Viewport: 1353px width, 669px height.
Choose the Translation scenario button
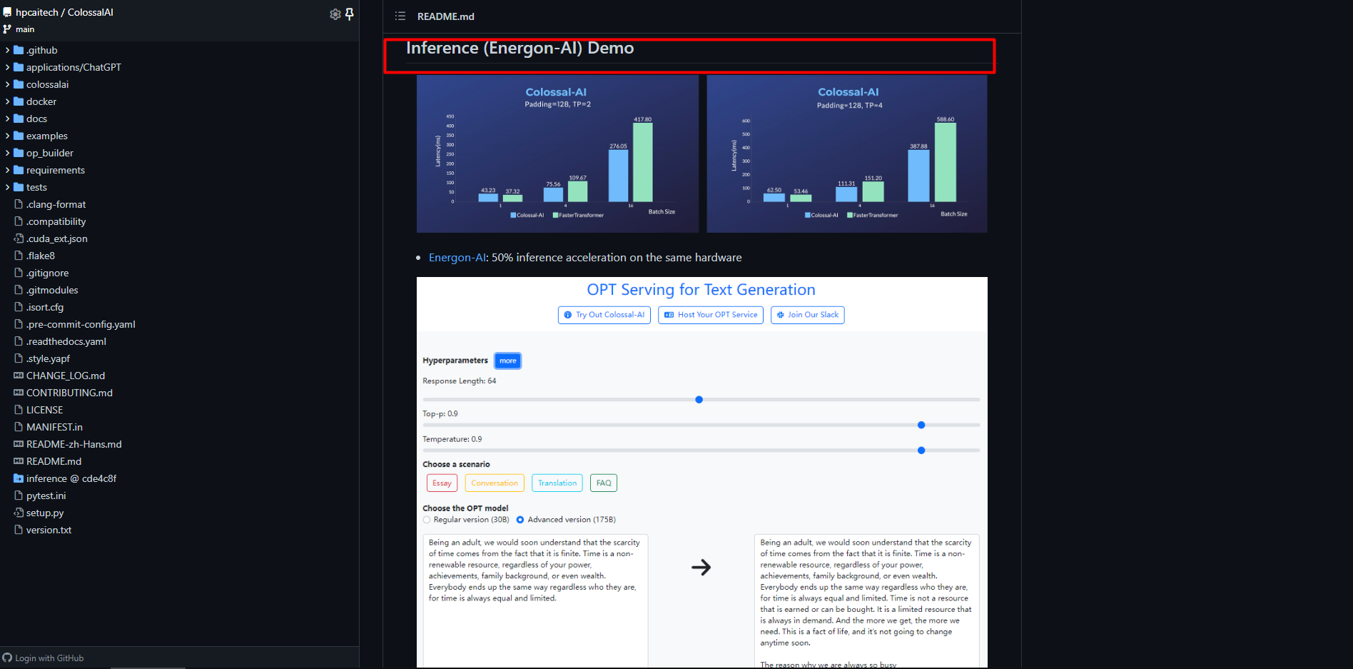click(557, 483)
